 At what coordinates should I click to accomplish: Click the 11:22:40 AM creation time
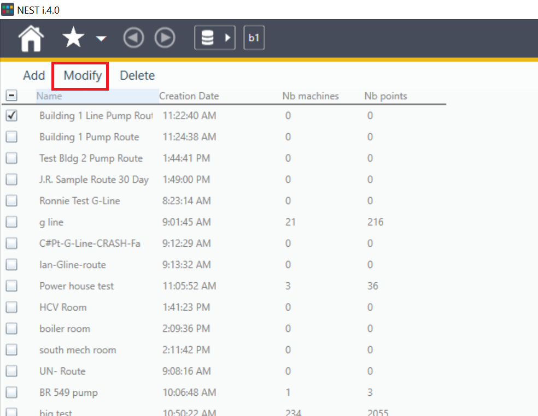coord(189,116)
